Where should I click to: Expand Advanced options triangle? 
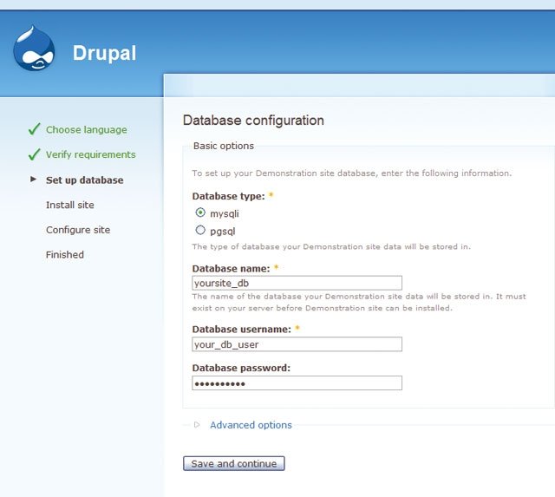(x=197, y=424)
